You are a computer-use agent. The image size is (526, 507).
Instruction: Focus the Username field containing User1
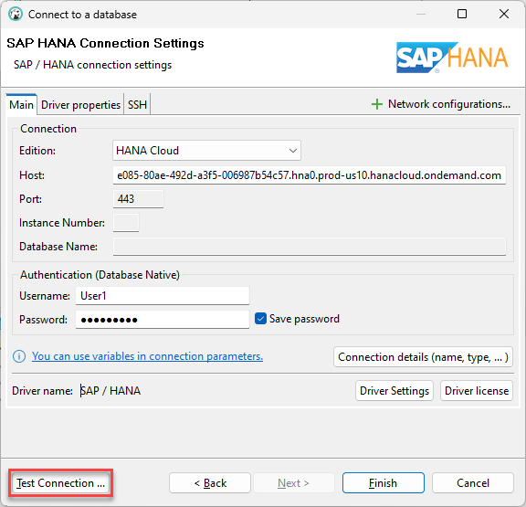tap(163, 296)
